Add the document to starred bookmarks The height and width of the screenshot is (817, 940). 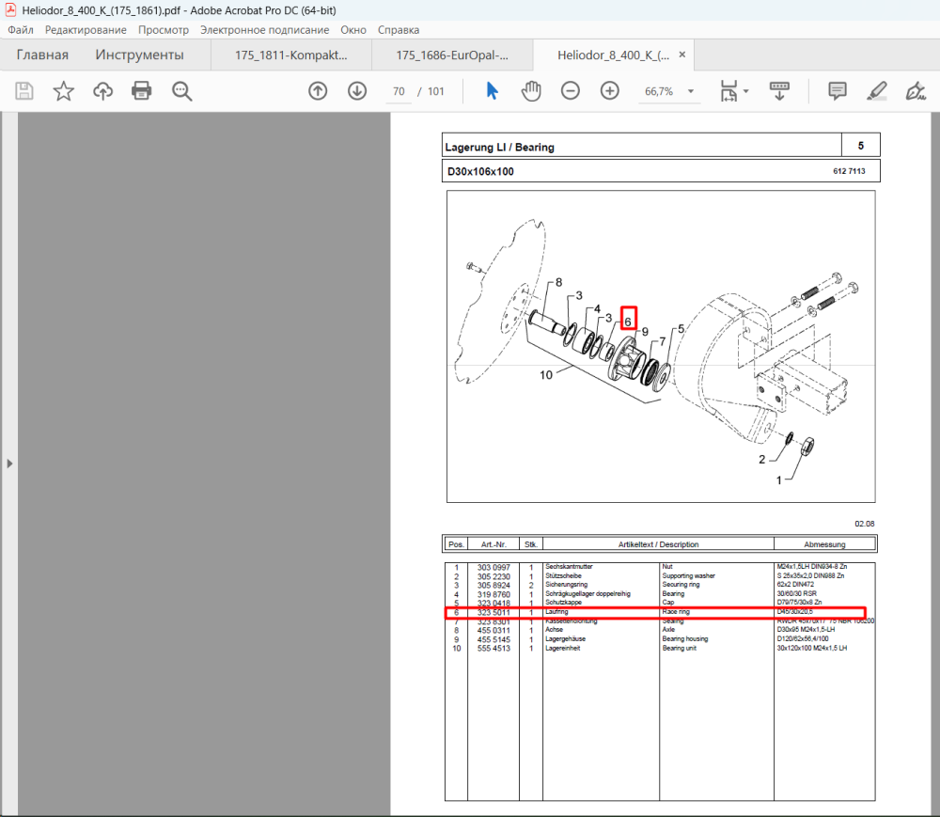64,91
